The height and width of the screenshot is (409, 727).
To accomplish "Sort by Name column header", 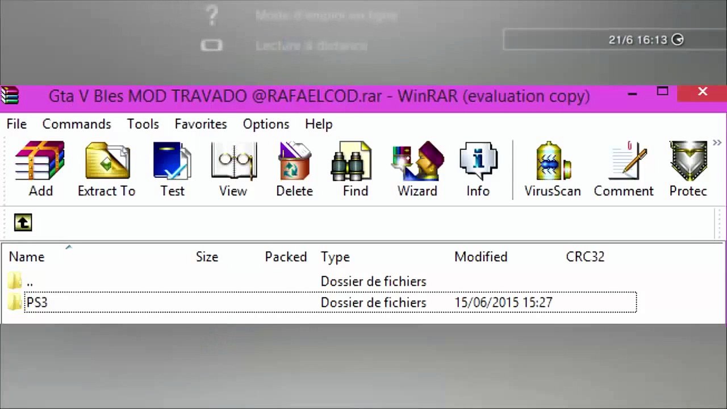I will click(27, 257).
